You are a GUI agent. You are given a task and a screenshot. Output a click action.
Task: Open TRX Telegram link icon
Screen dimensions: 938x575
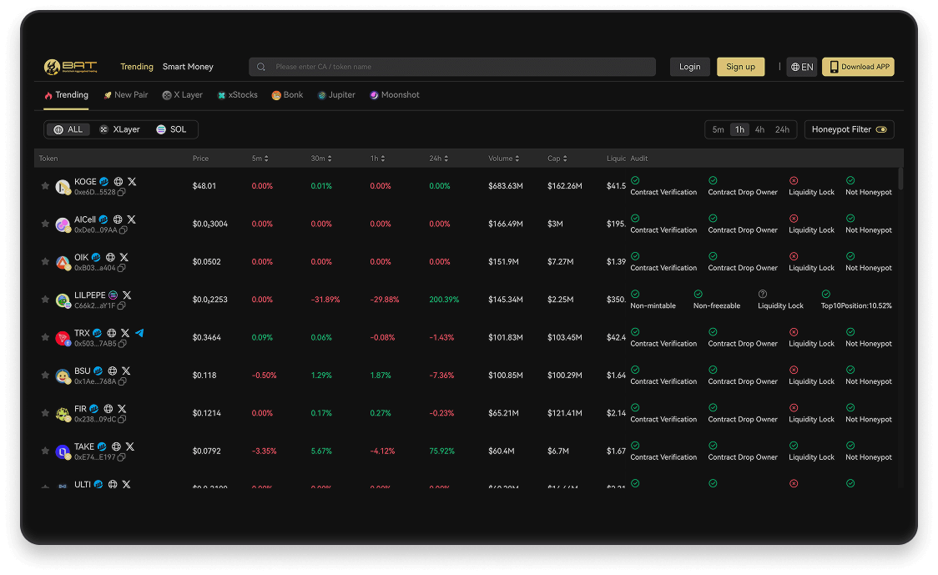(x=139, y=333)
